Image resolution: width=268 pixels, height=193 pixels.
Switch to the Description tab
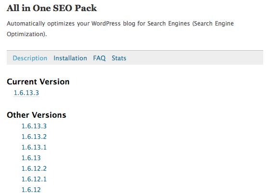tap(30, 58)
